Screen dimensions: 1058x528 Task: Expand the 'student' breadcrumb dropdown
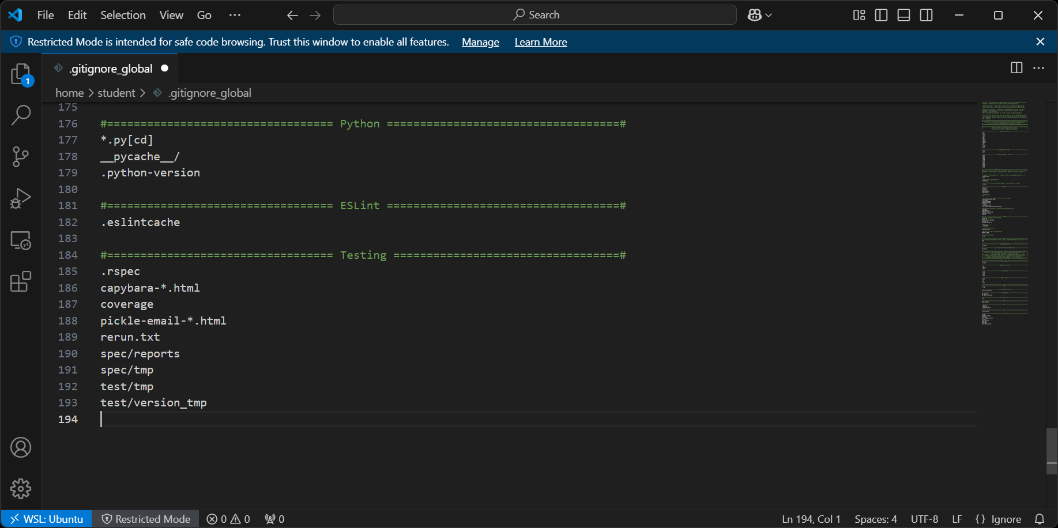pyautogui.click(x=116, y=92)
